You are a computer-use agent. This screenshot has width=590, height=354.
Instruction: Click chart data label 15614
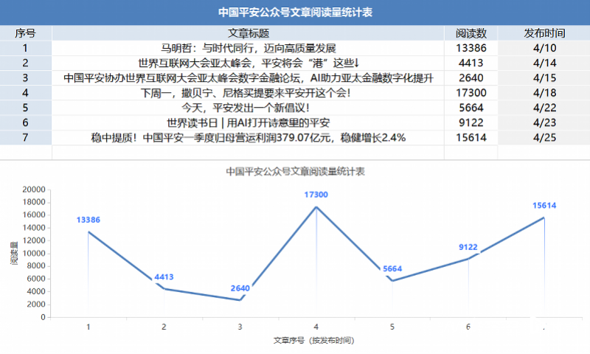(544, 206)
